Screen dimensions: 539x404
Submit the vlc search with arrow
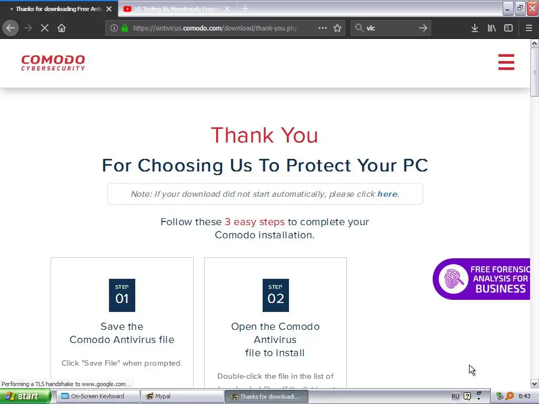click(423, 28)
